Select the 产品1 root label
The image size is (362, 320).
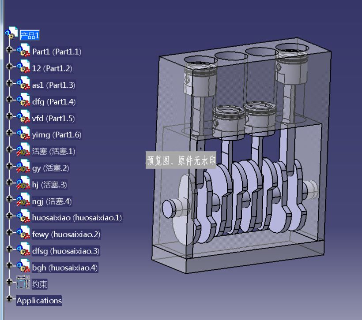pos(30,35)
